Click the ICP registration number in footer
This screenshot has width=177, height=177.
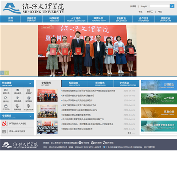(x=92, y=147)
